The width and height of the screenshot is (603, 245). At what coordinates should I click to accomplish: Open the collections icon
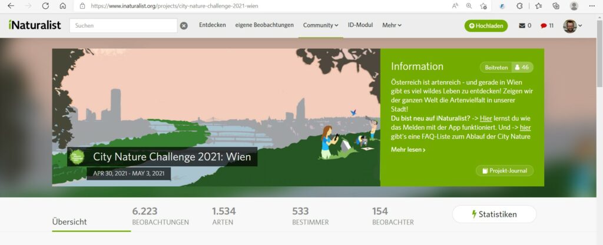click(x=556, y=6)
